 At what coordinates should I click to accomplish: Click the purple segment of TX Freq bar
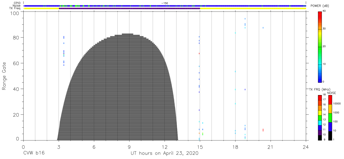click(129, 8)
